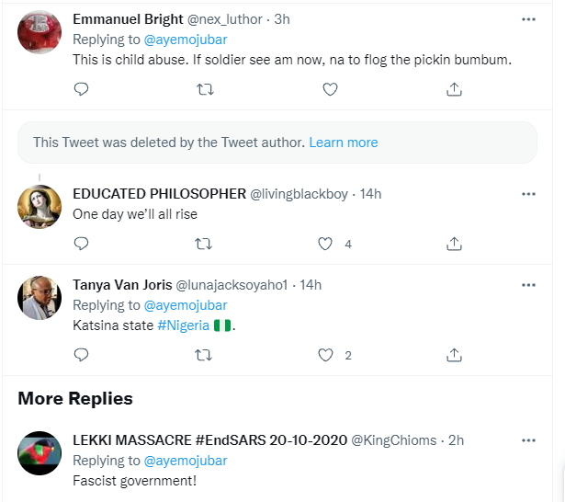Share Emmanuel Bright's tweet
Image resolution: width=565 pixels, height=502 pixels.
(454, 89)
